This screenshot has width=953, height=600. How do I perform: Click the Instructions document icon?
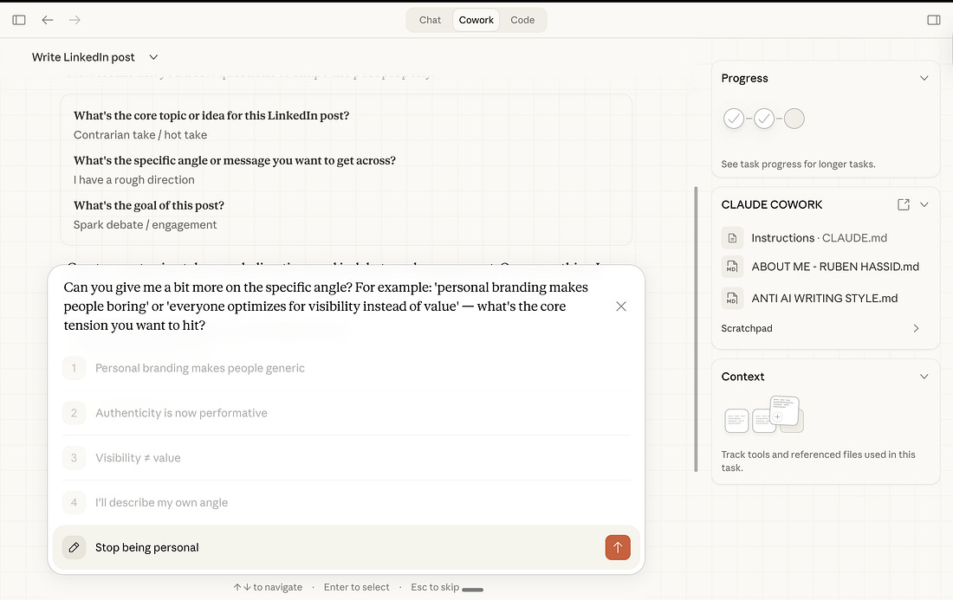(732, 238)
